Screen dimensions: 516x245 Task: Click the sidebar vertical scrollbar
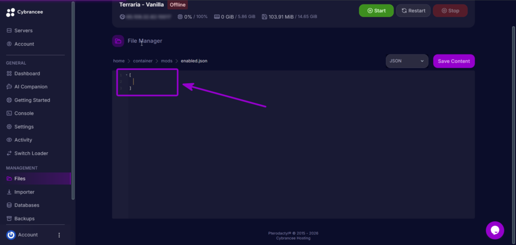[73, 100]
